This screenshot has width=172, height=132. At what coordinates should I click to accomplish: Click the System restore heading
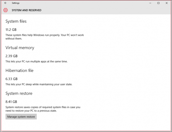19,93
